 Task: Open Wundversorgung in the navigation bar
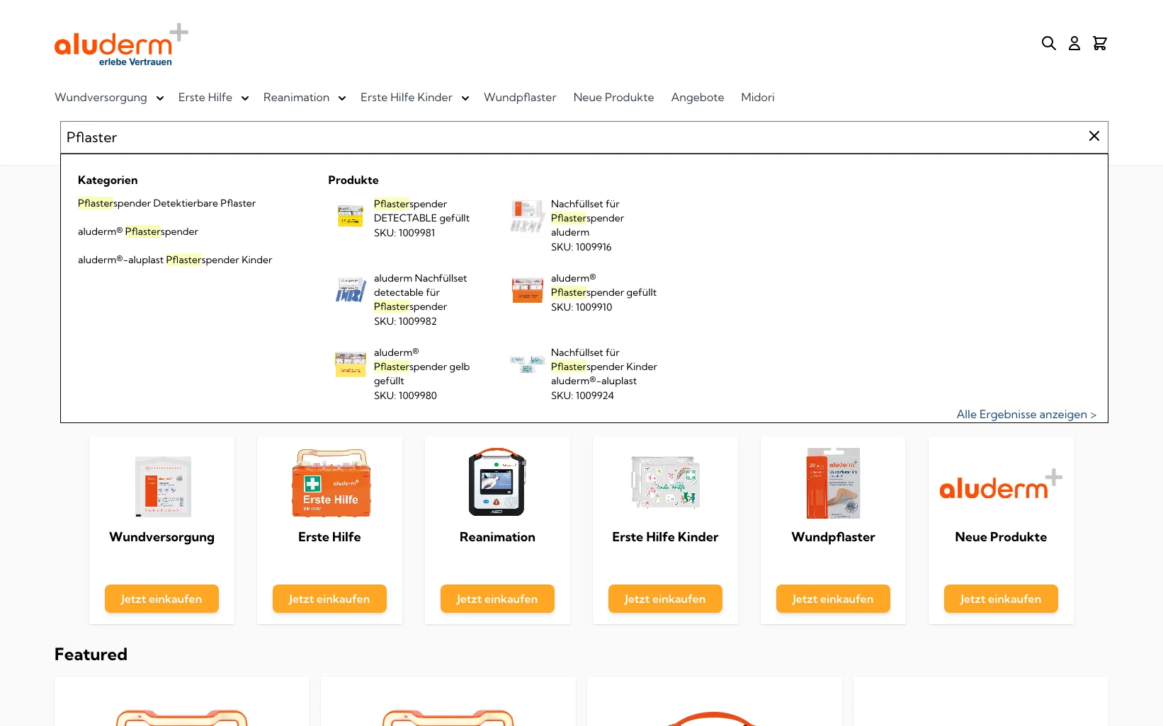pos(101,98)
